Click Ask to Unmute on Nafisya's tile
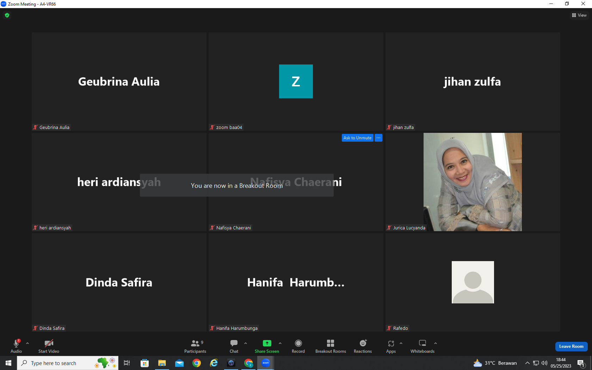The width and height of the screenshot is (592, 370). (357, 138)
